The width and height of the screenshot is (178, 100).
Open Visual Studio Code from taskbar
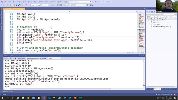click(x=49, y=98)
